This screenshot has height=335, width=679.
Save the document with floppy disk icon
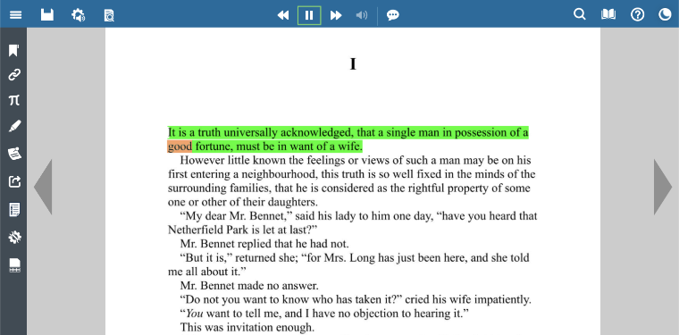[47, 15]
